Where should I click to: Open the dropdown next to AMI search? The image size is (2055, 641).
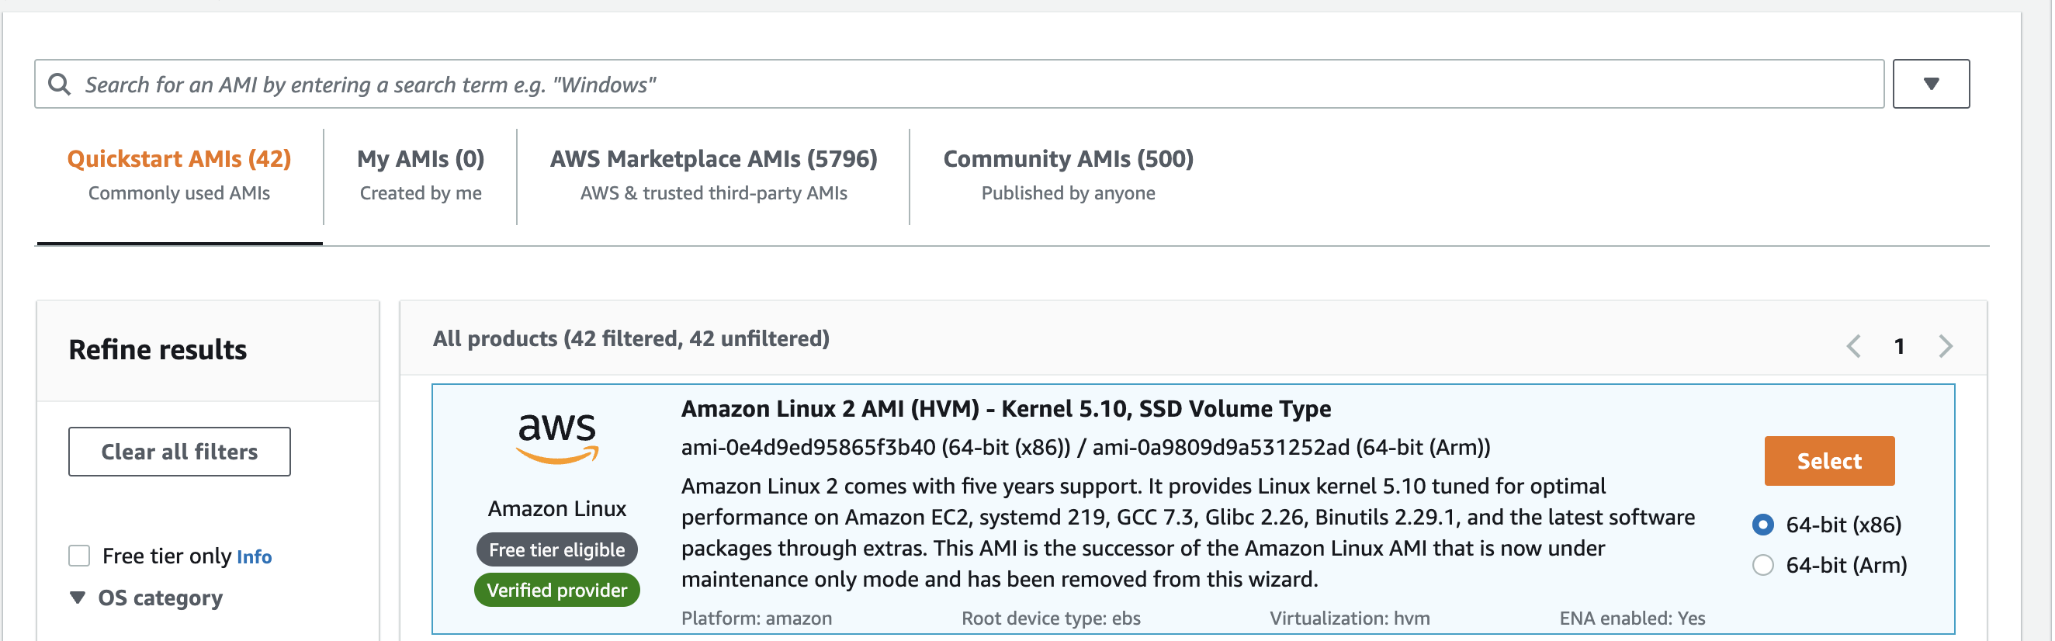click(1932, 84)
